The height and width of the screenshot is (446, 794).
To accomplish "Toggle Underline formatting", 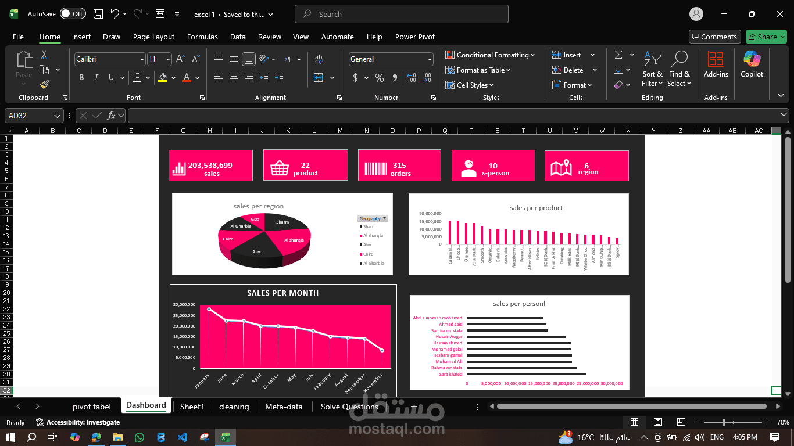I will 110,78.
